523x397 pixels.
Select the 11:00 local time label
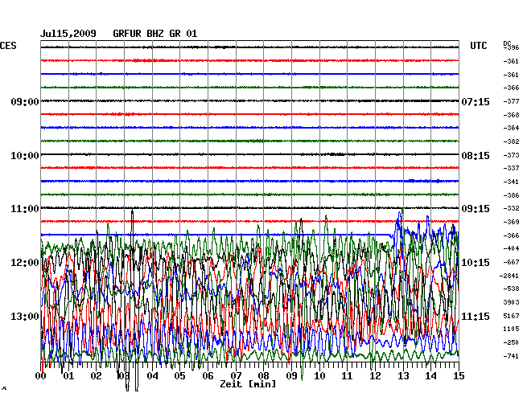pos(25,209)
